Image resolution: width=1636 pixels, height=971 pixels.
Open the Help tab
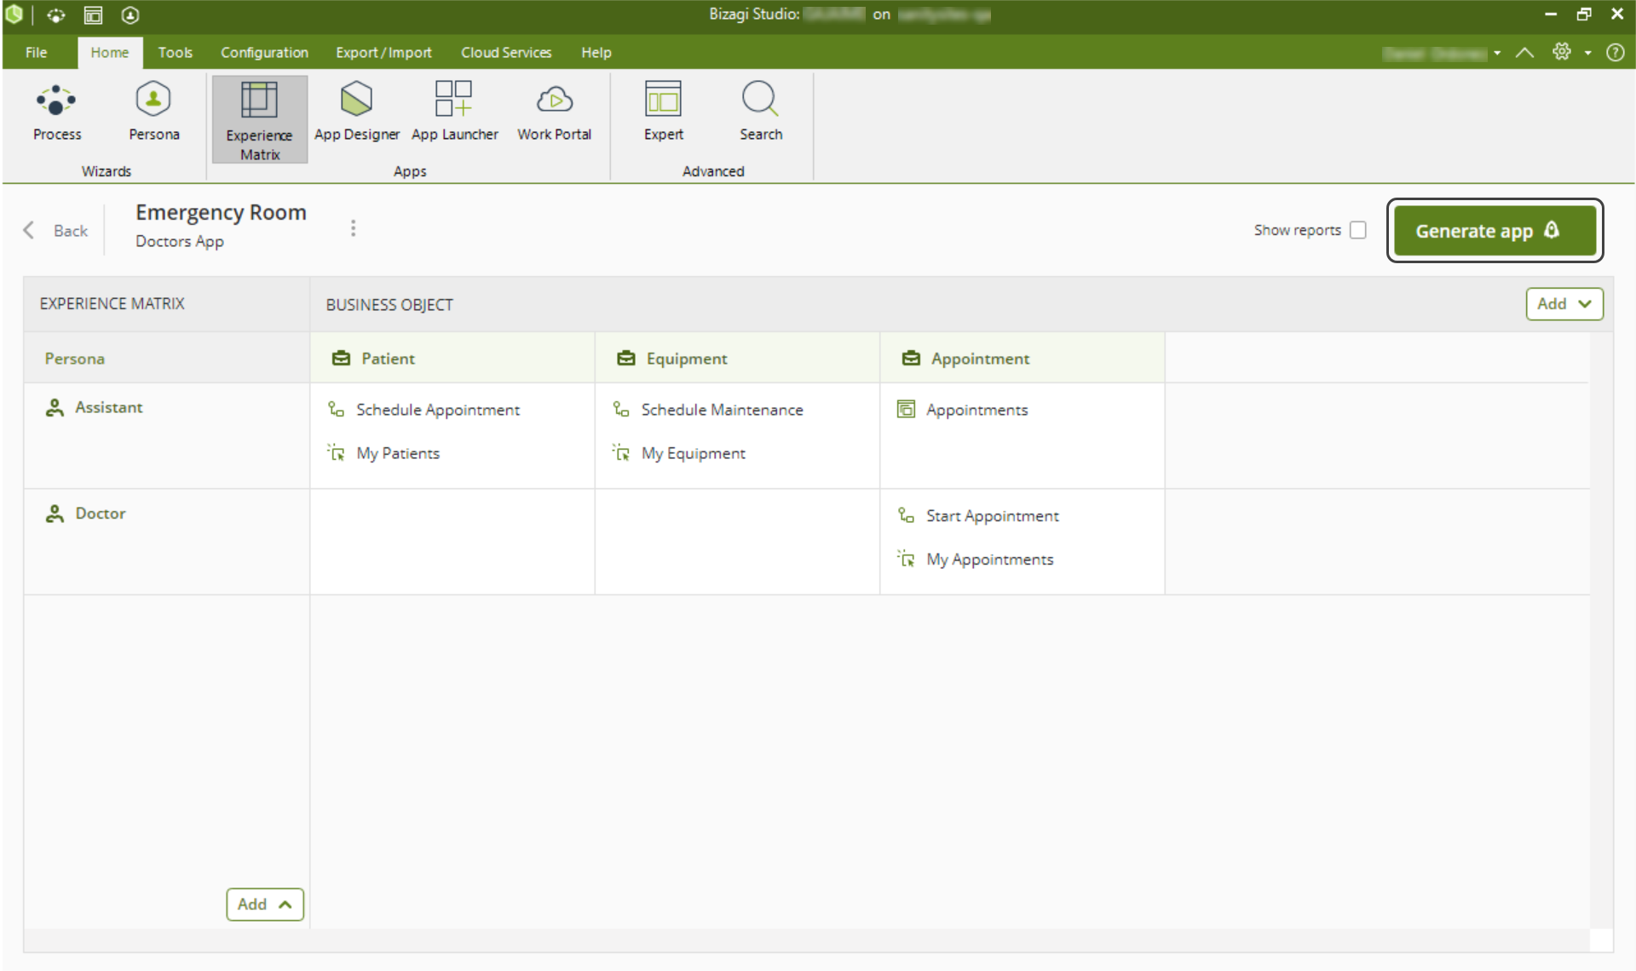coord(596,52)
